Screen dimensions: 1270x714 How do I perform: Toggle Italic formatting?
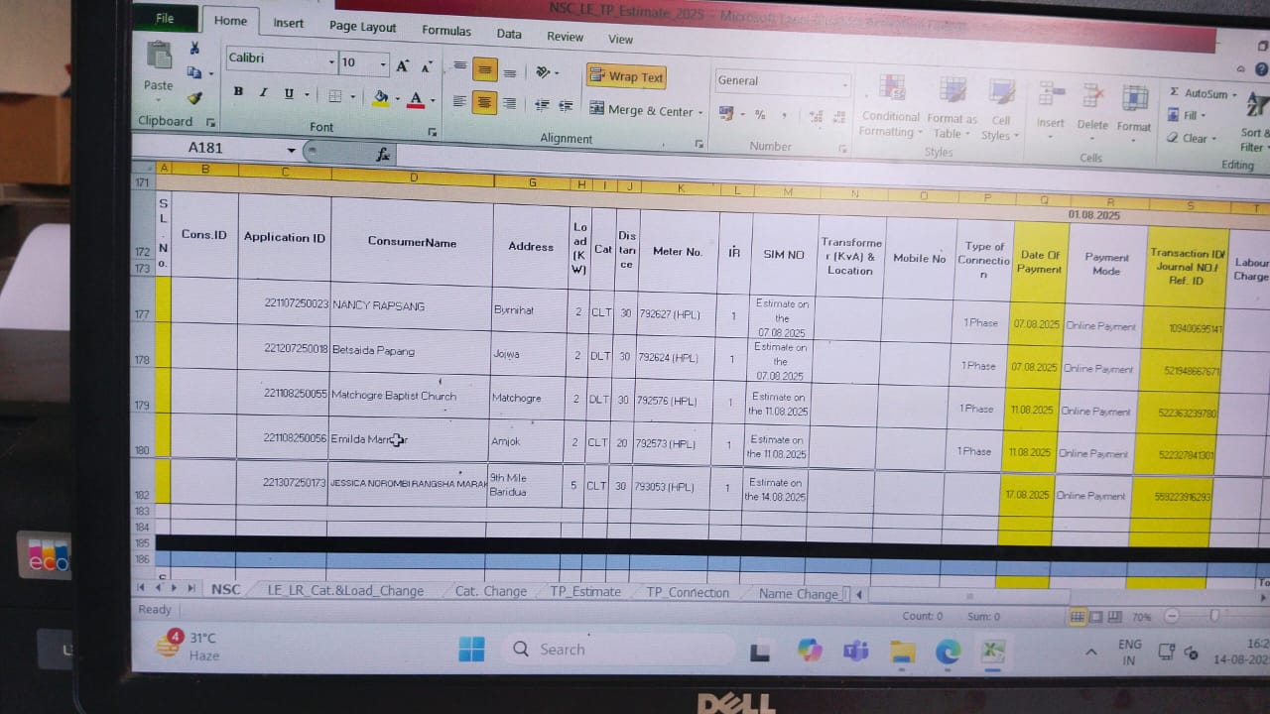click(263, 93)
